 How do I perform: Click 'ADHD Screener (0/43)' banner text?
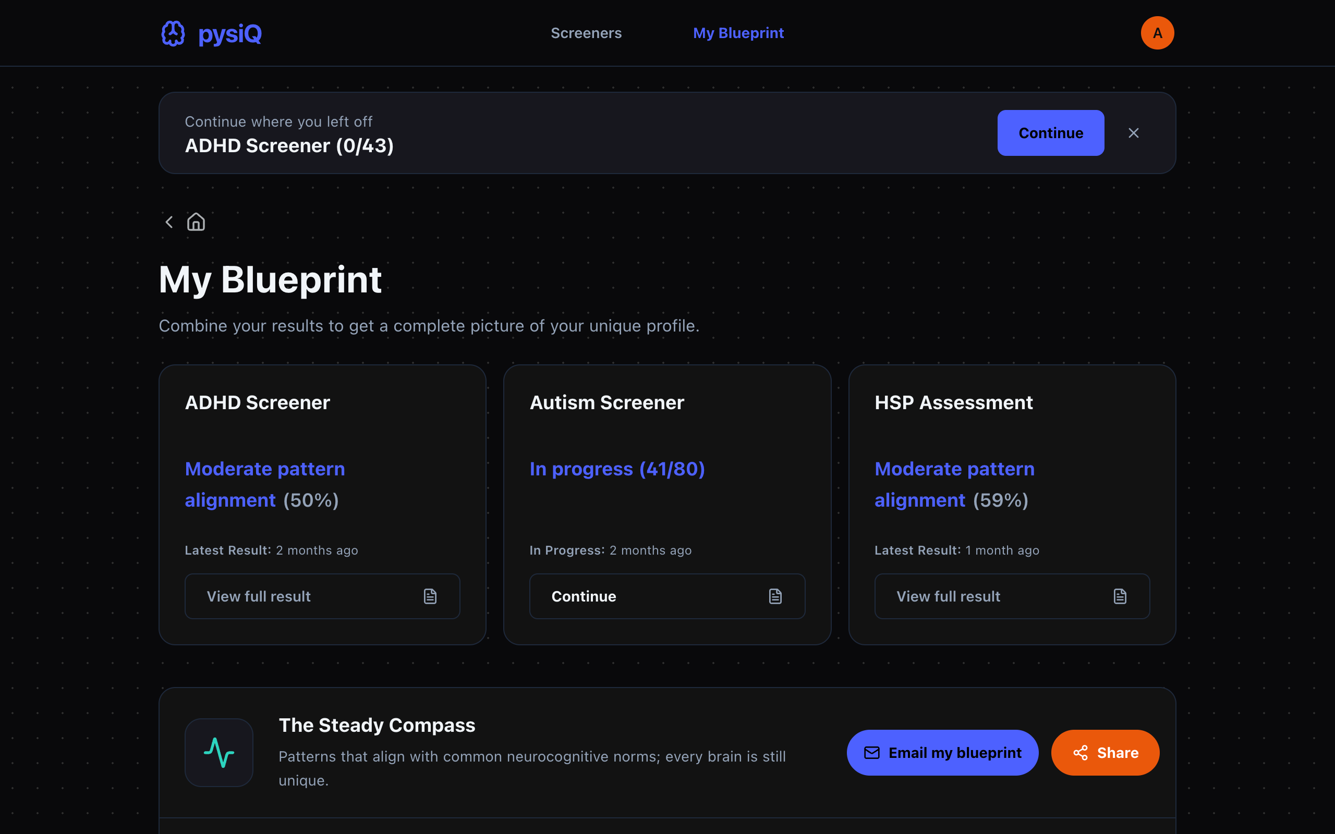pos(289,145)
